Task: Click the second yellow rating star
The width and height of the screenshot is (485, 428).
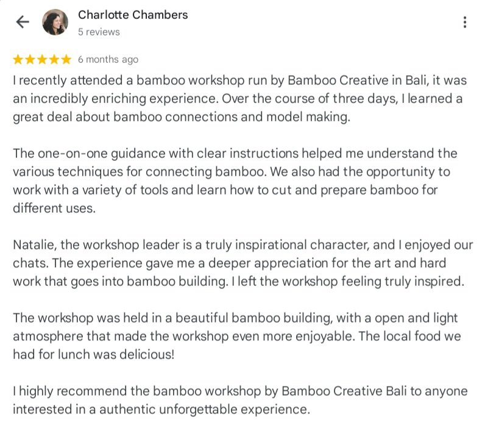Action: click(x=30, y=59)
